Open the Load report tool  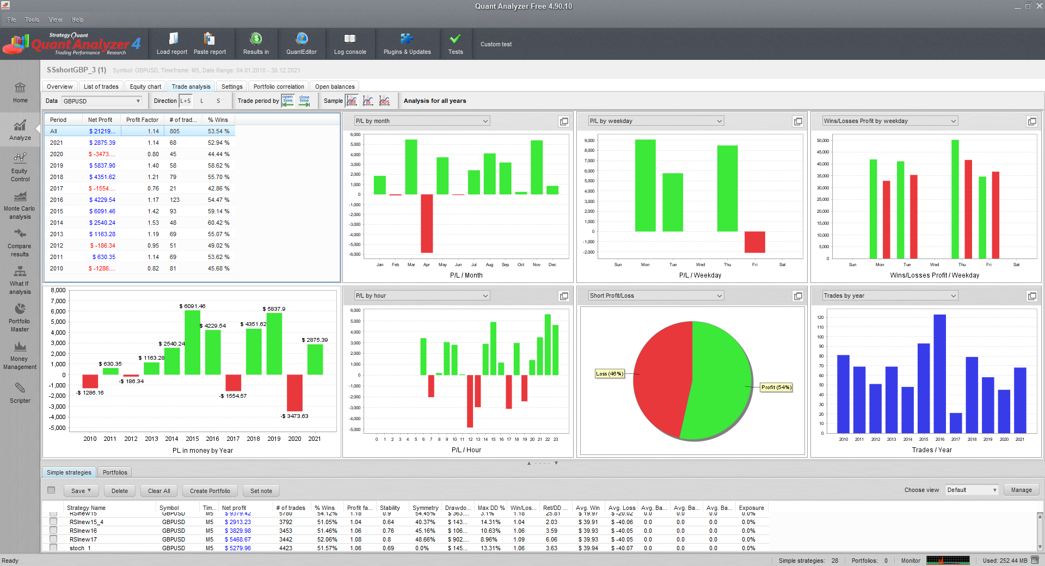[171, 44]
